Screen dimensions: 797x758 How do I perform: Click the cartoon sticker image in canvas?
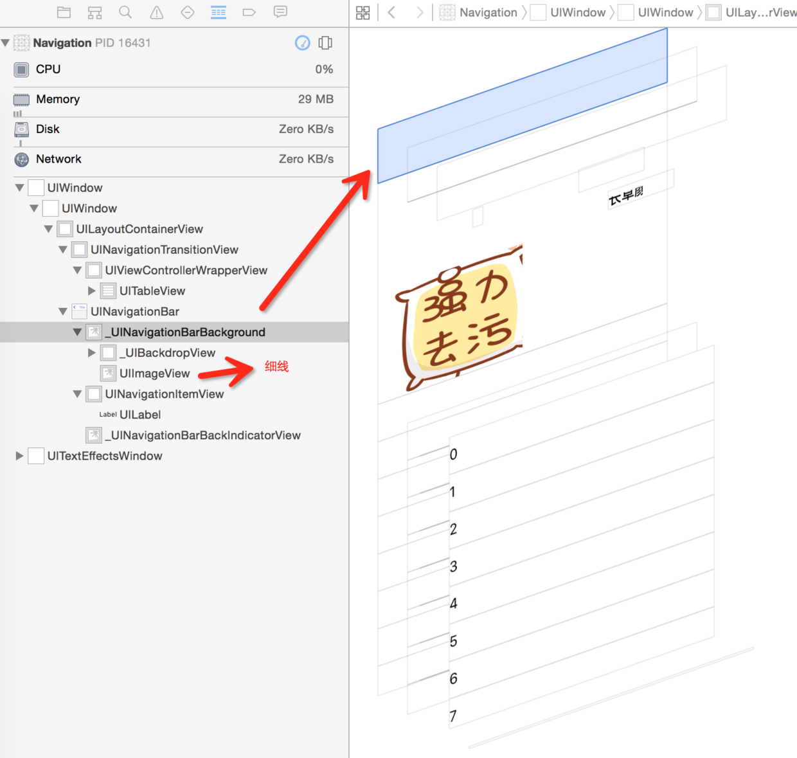[460, 318]
